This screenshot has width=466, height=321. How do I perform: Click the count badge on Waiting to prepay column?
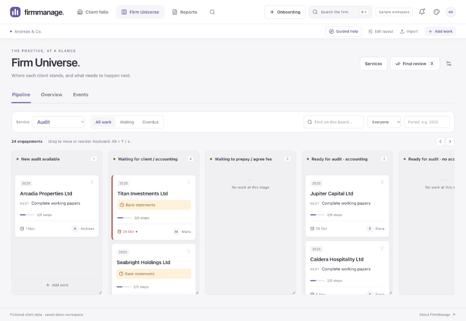tap(288, 159)
